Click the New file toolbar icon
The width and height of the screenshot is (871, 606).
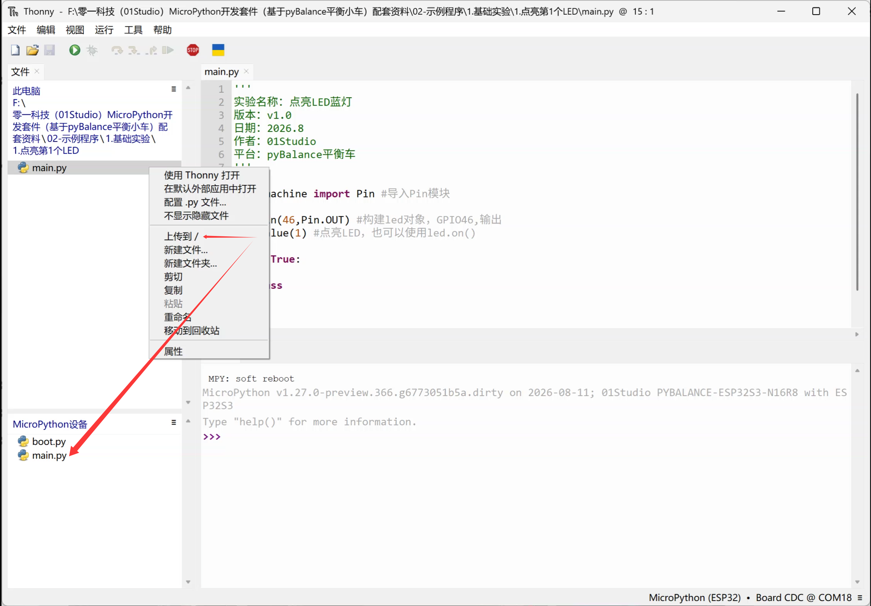(x=15, y=50)
